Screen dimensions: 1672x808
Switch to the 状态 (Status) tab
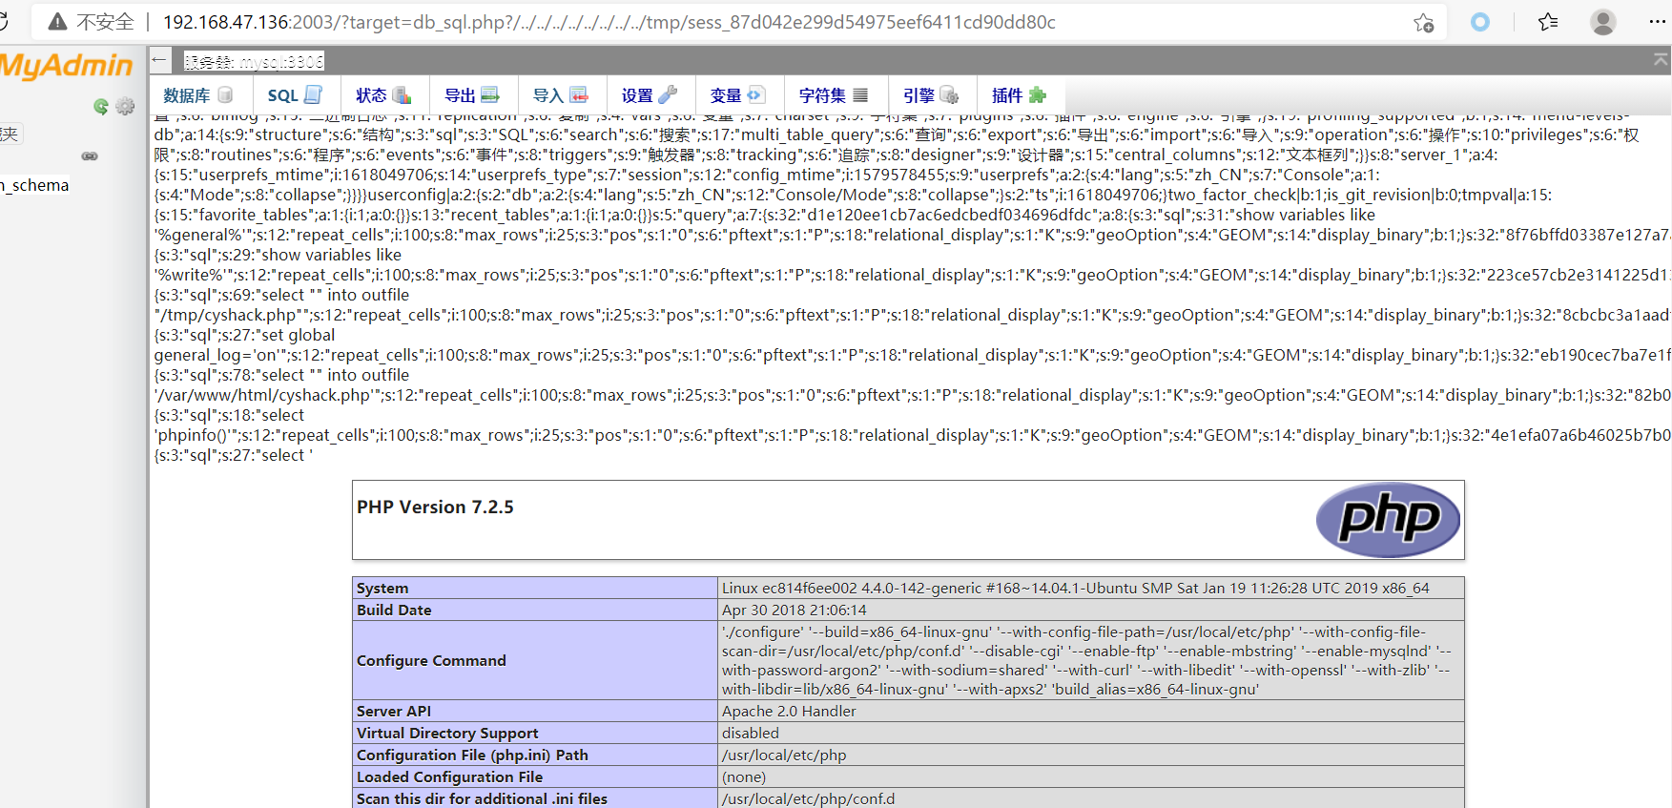point(384,95)
